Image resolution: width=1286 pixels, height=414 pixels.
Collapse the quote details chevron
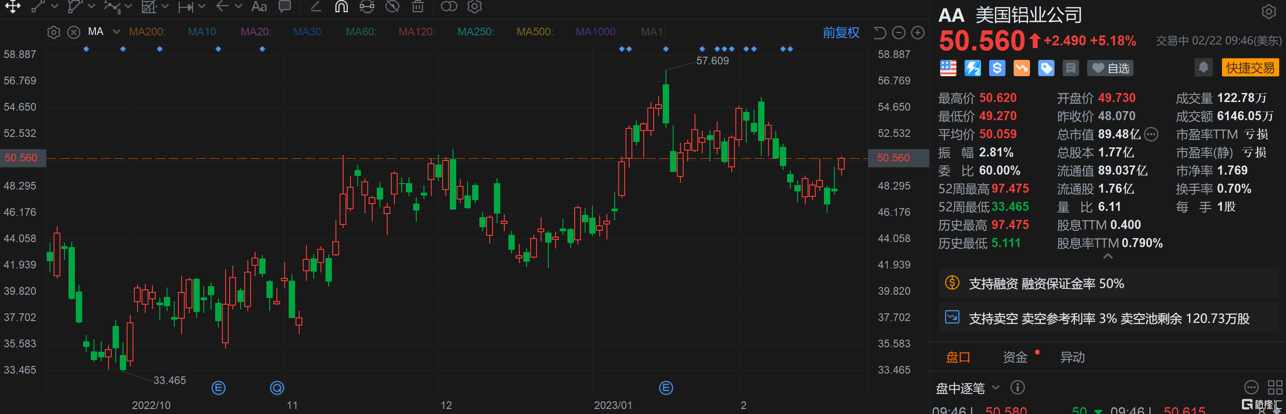(x=1108, y=256)
